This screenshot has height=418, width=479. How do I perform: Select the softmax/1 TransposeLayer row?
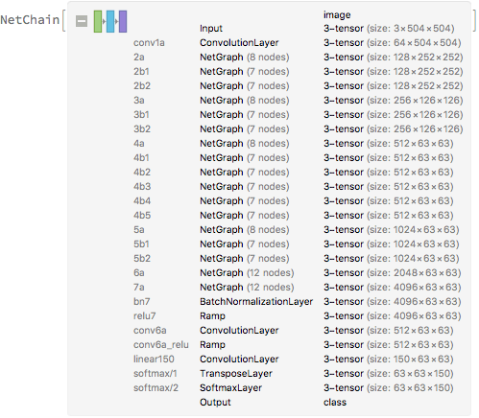[298, 374]
